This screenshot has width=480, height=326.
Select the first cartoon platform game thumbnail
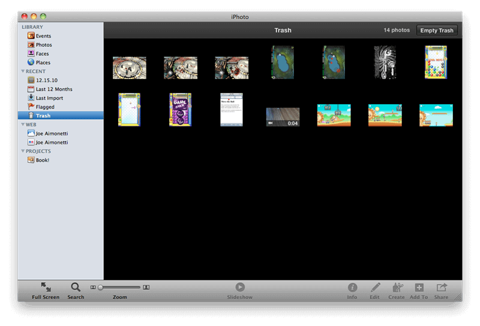click(334, 115)
